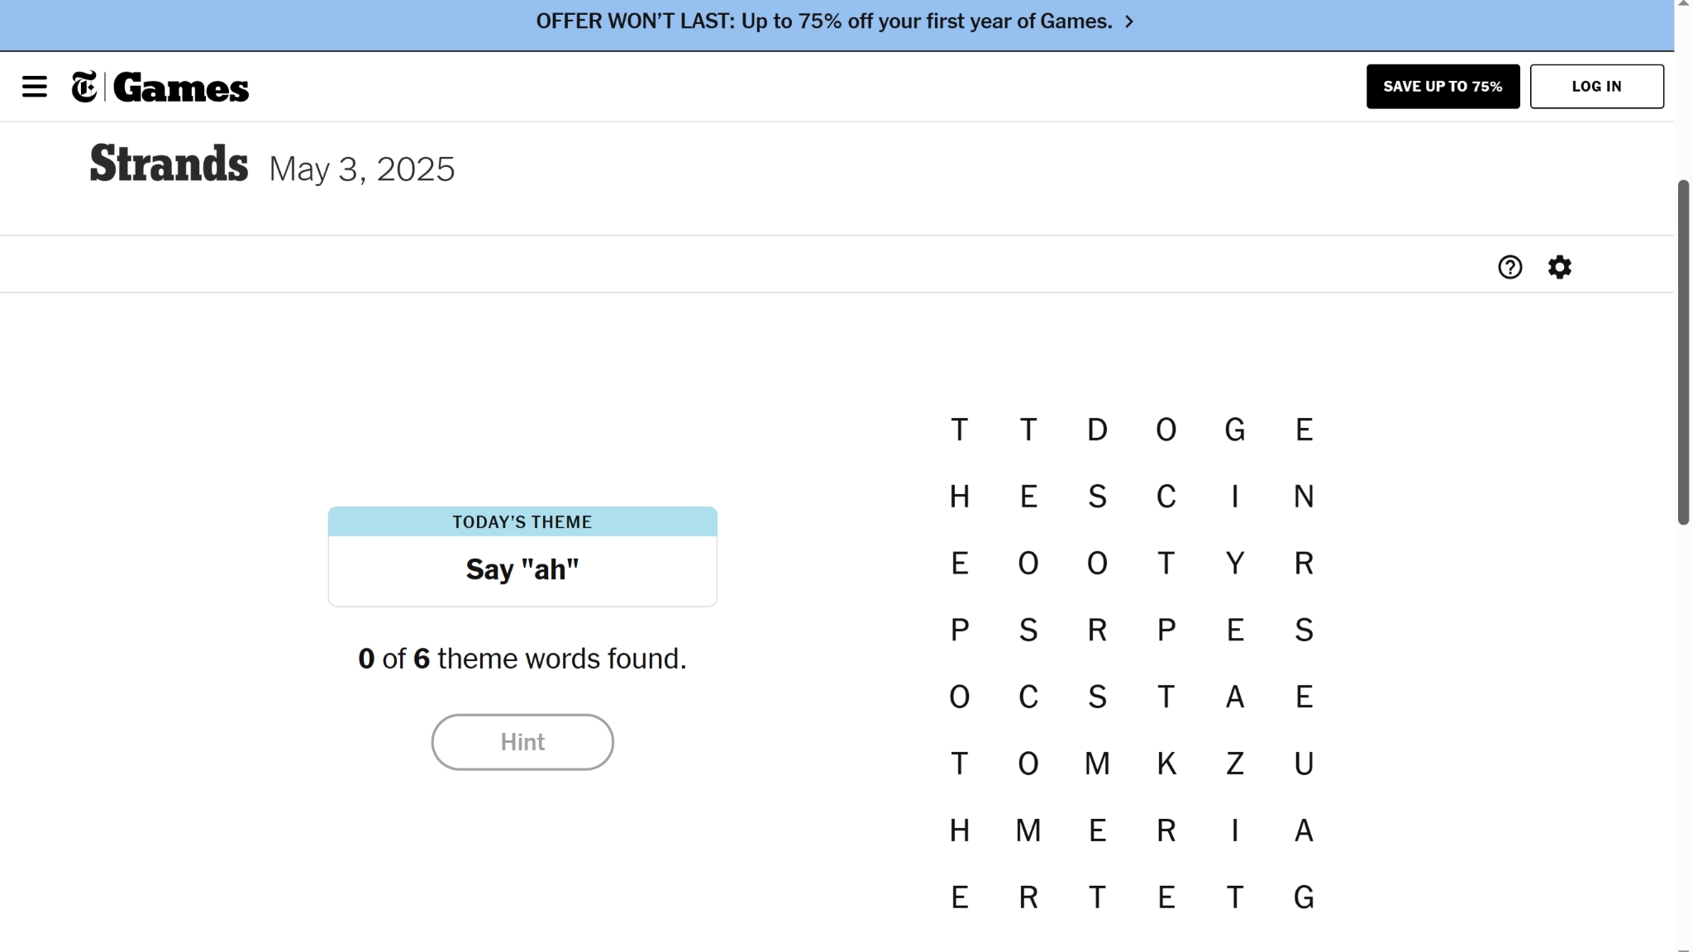Image resolution: width=1693 pixels, height=952 pixels.
Task: Select letter N in the second row
Action: (1304, 497)
